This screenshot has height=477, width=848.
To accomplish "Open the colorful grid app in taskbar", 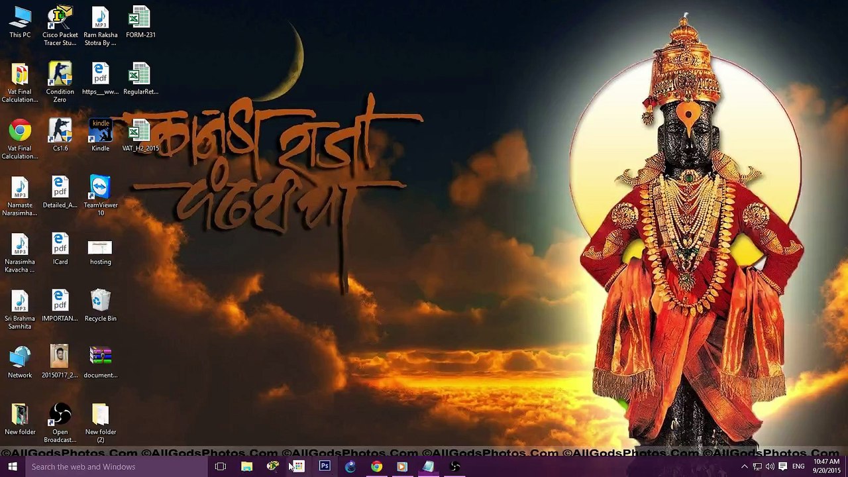I will [298, 466].
